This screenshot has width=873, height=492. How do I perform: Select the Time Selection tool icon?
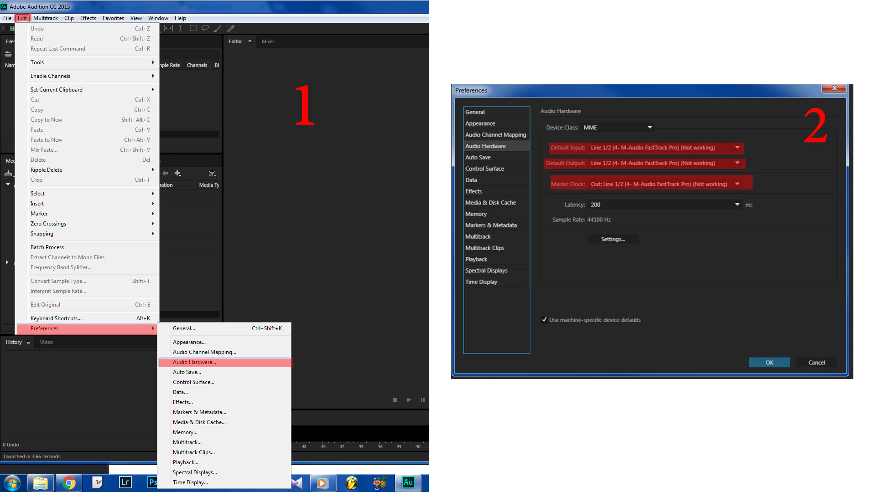tap(181, 28)
